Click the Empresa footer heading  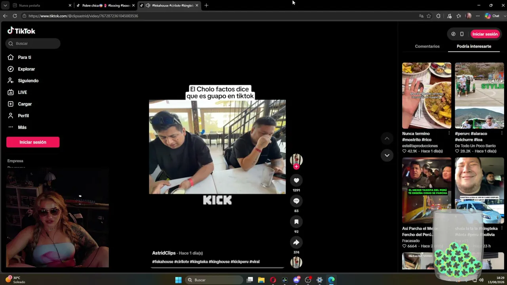pos(15,161)
